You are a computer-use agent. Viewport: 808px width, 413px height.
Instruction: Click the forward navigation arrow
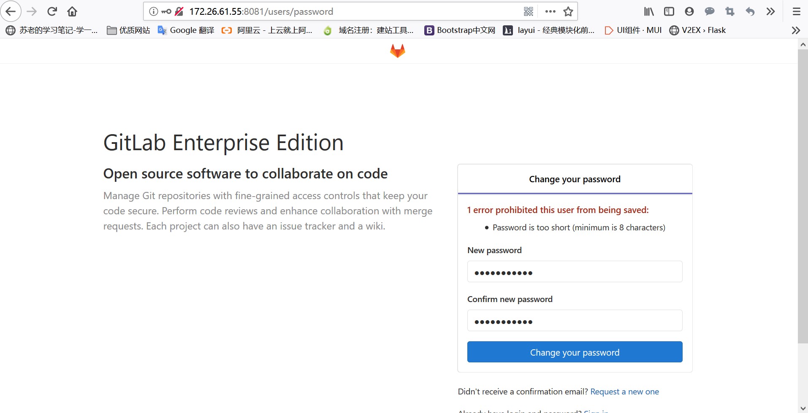(x=32, y=11)
